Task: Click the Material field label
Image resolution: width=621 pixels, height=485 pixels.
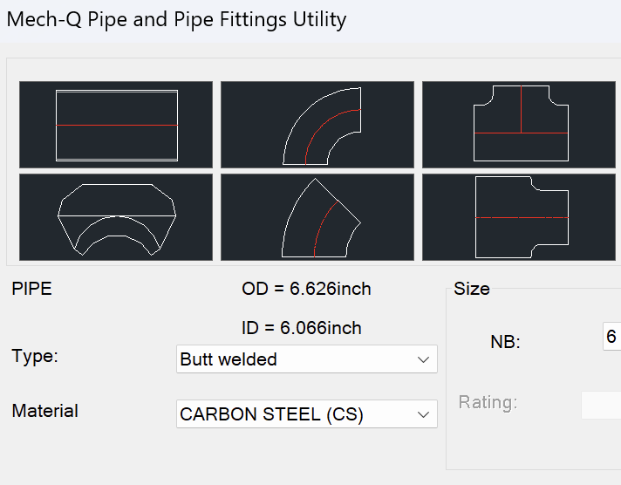Action: 45,410
